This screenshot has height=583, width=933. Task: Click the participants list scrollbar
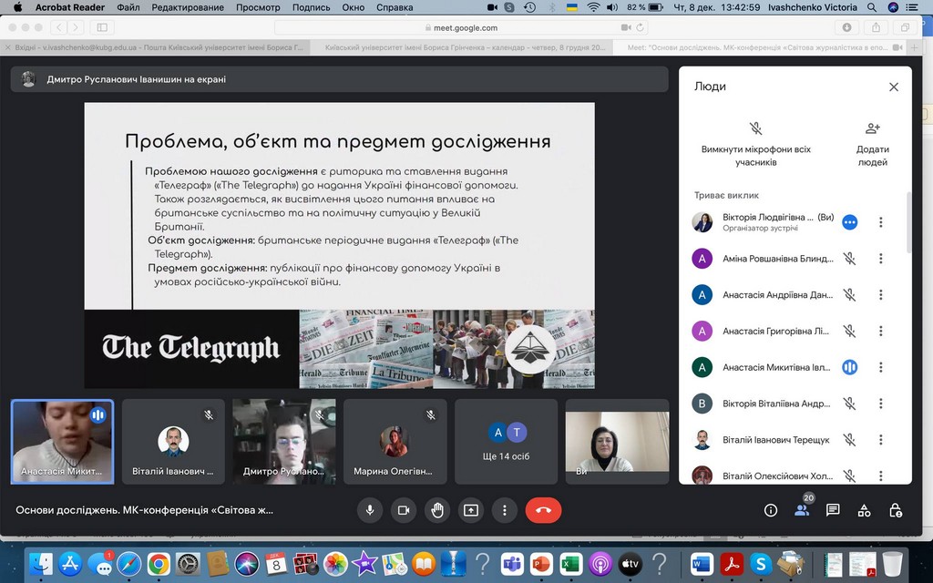click(x=907, y=223)
